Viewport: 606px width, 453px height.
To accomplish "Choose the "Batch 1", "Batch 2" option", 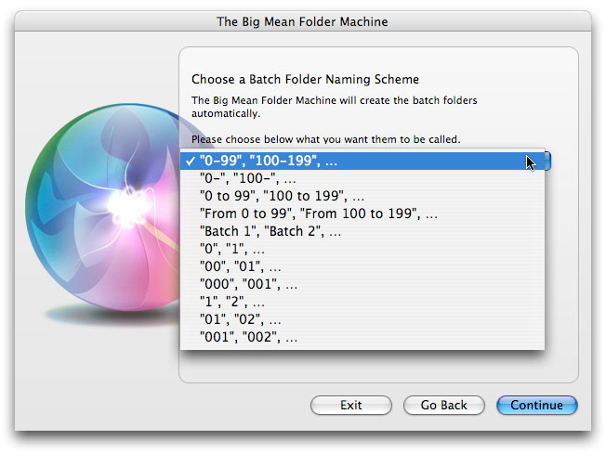I will coord(362,231).
